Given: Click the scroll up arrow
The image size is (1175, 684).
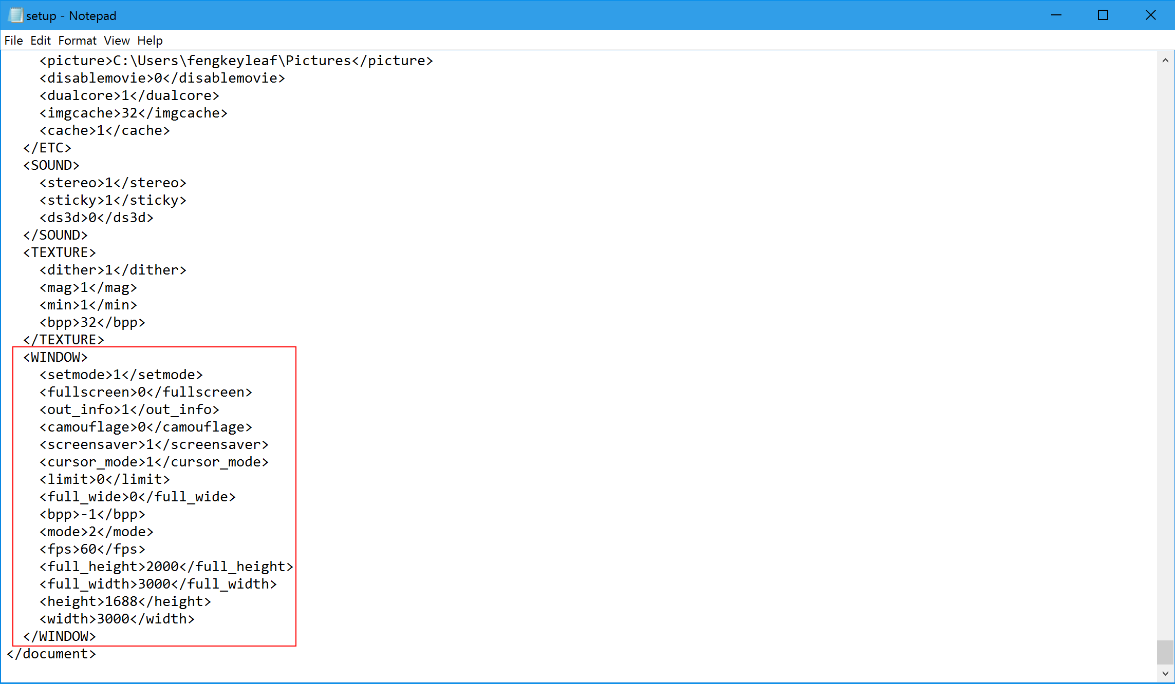Looking at the screenshot, I should pos(1165,61).
